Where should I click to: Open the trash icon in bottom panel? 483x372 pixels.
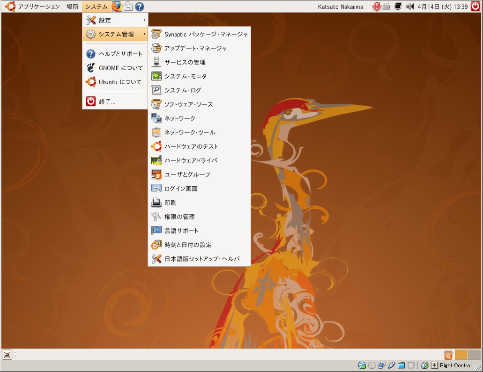point(448,355)
